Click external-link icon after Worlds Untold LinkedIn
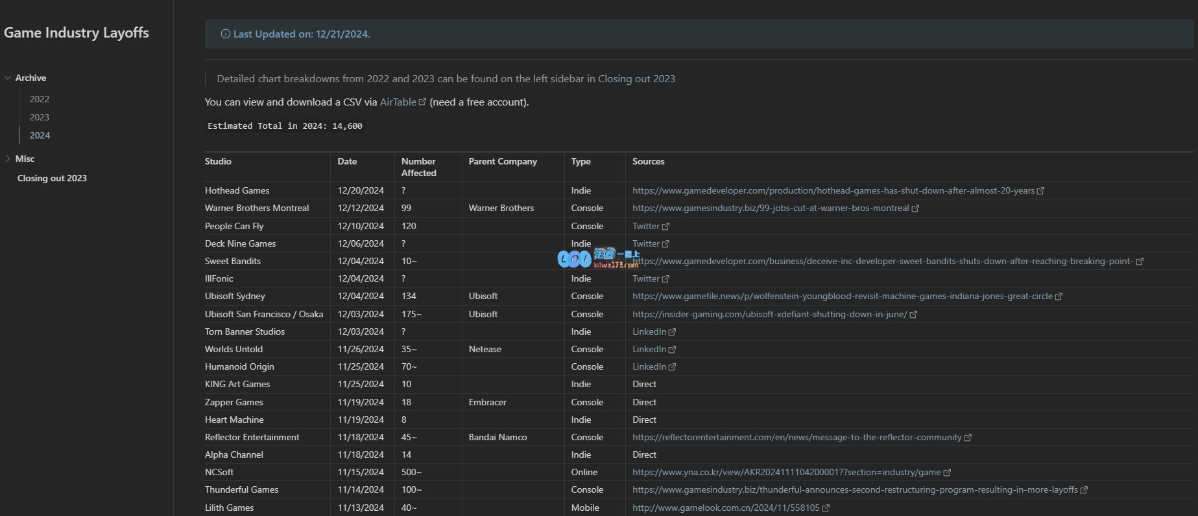1198x516 pixels. (x=672, y=350)
